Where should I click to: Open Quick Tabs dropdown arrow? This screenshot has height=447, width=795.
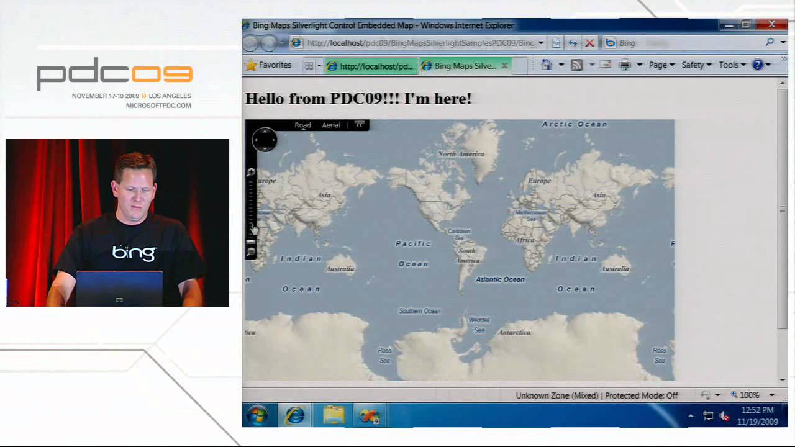coord(319,65)
